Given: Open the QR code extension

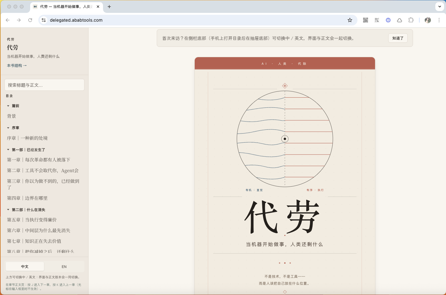Looking at the screenshot, I should coord(366,20).
